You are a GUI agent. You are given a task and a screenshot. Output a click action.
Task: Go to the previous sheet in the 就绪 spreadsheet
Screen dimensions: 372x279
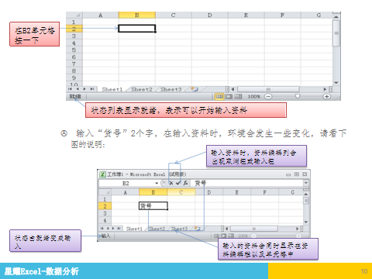[77, 89]
